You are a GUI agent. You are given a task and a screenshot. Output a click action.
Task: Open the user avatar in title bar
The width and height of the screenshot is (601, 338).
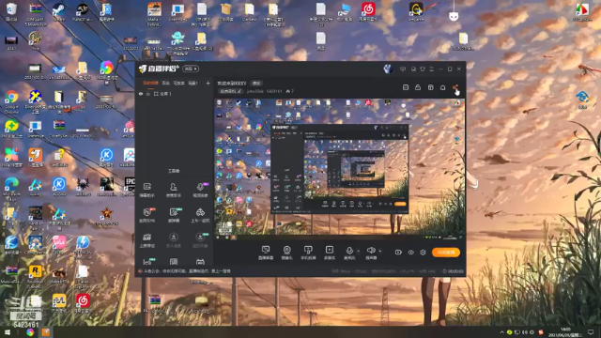(388, 69)
